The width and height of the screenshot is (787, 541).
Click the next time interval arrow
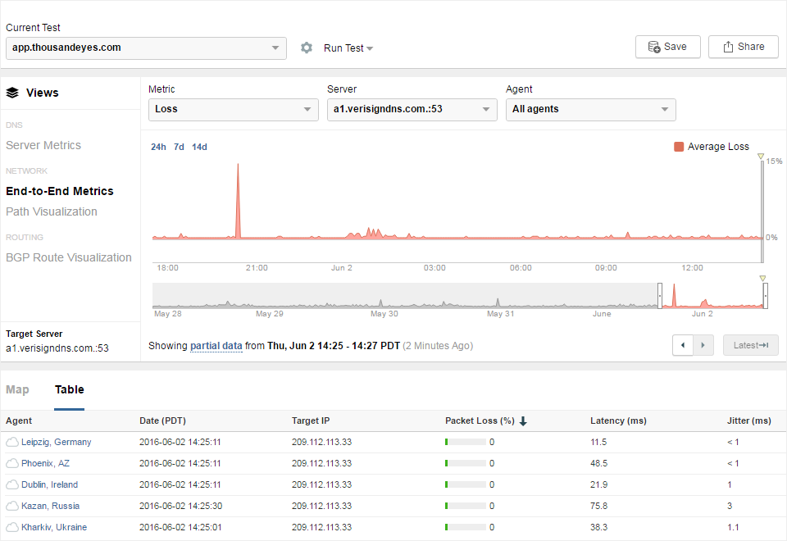tap(704, 345)
